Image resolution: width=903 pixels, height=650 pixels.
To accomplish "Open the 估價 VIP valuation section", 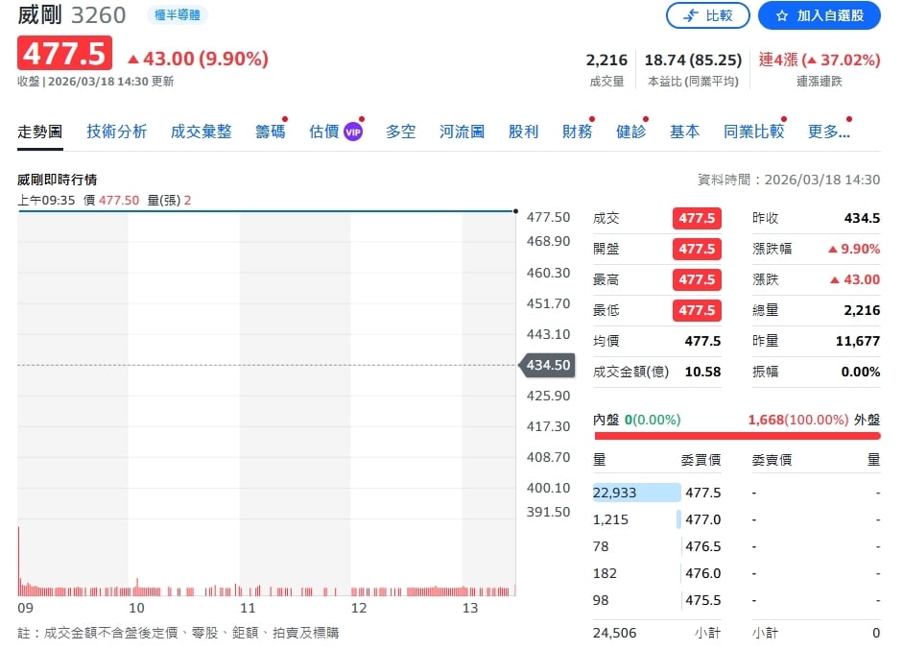I will [326, 132].
